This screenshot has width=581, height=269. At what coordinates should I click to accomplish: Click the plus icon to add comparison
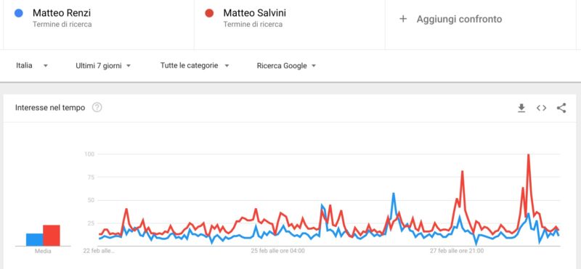[x=403, y=19]
